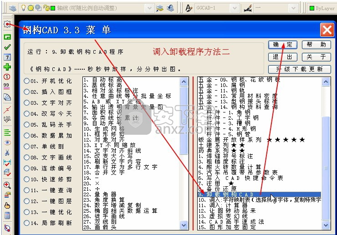Select the 03、文字对齐 radio button
Image resolution: width=337 pixels, height=235 pixels.
[27, 102]
